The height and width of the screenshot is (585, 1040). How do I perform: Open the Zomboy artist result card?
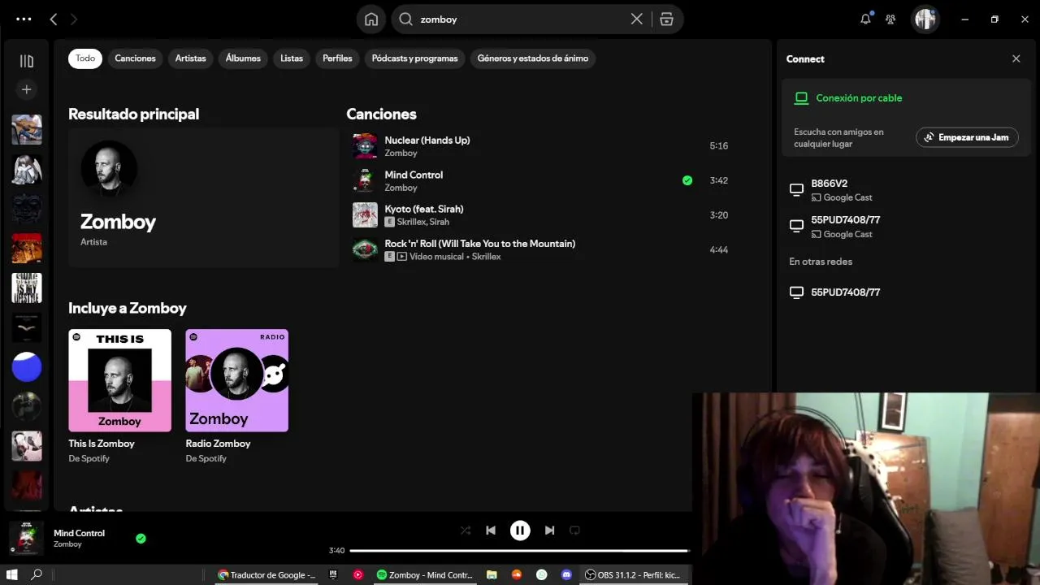pyautogui.click(x=203, y=197)
